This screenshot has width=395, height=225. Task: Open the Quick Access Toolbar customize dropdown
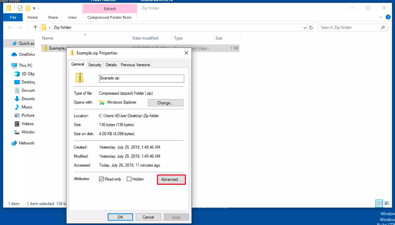(x=34, y=8)
